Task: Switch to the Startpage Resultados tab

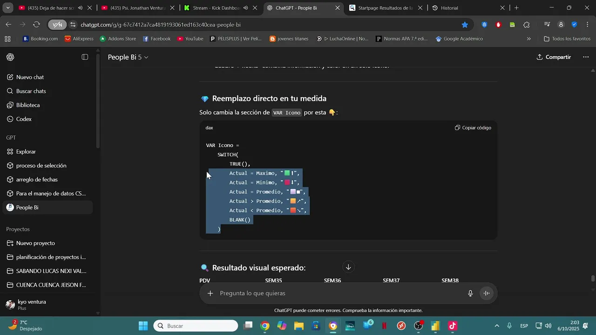Action: point(386,8)
